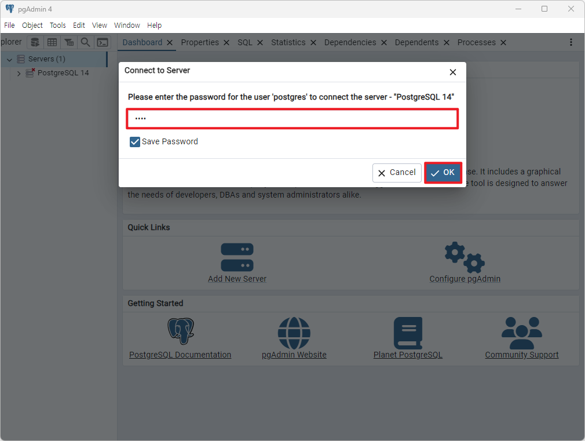Click the Configure pgAdmin gears icon
Image resolution: width=585 pixels, height=441 pixels.
pyautogui.click(x=465, y=257)
